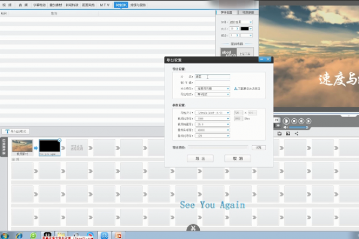Select the black See You Again clip

(50, 146)
